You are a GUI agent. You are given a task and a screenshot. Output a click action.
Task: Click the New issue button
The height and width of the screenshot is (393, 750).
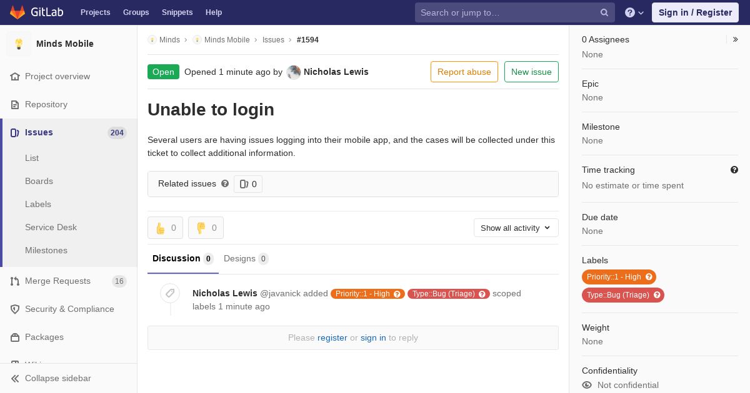[531, 72]
